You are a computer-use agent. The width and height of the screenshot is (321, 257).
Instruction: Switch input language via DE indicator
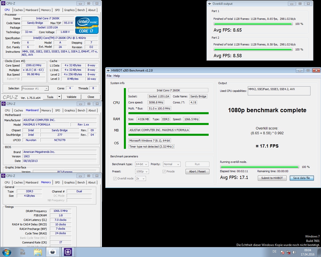click(x=274, y=251)
